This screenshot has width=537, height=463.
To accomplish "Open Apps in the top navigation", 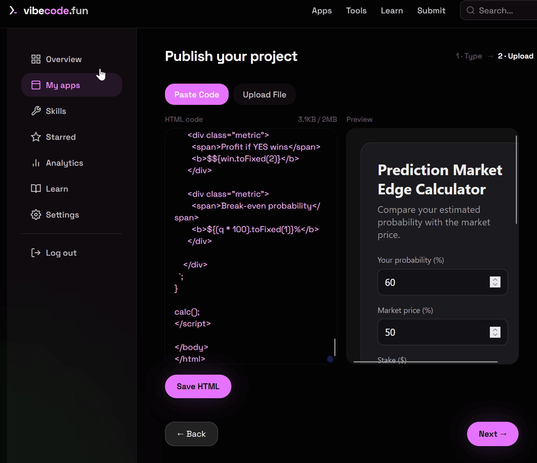I will (322, 11).
